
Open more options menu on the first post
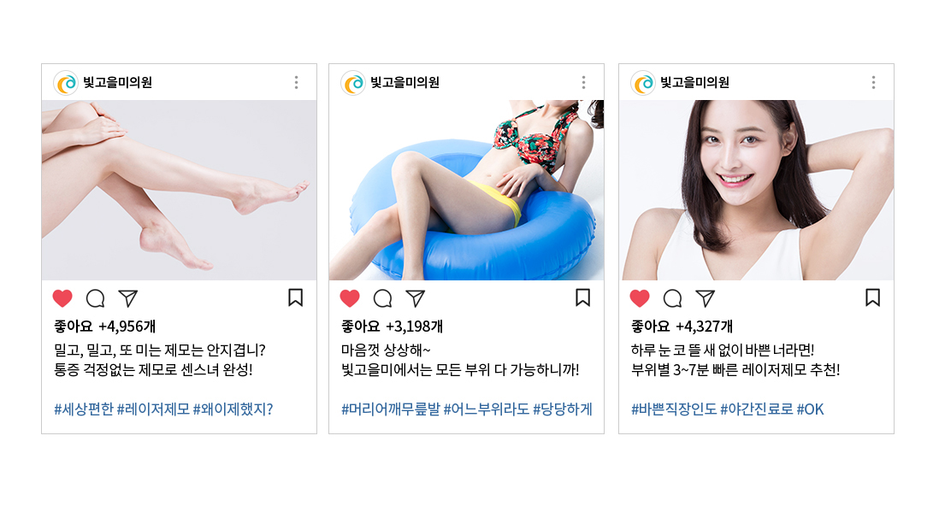297,83
